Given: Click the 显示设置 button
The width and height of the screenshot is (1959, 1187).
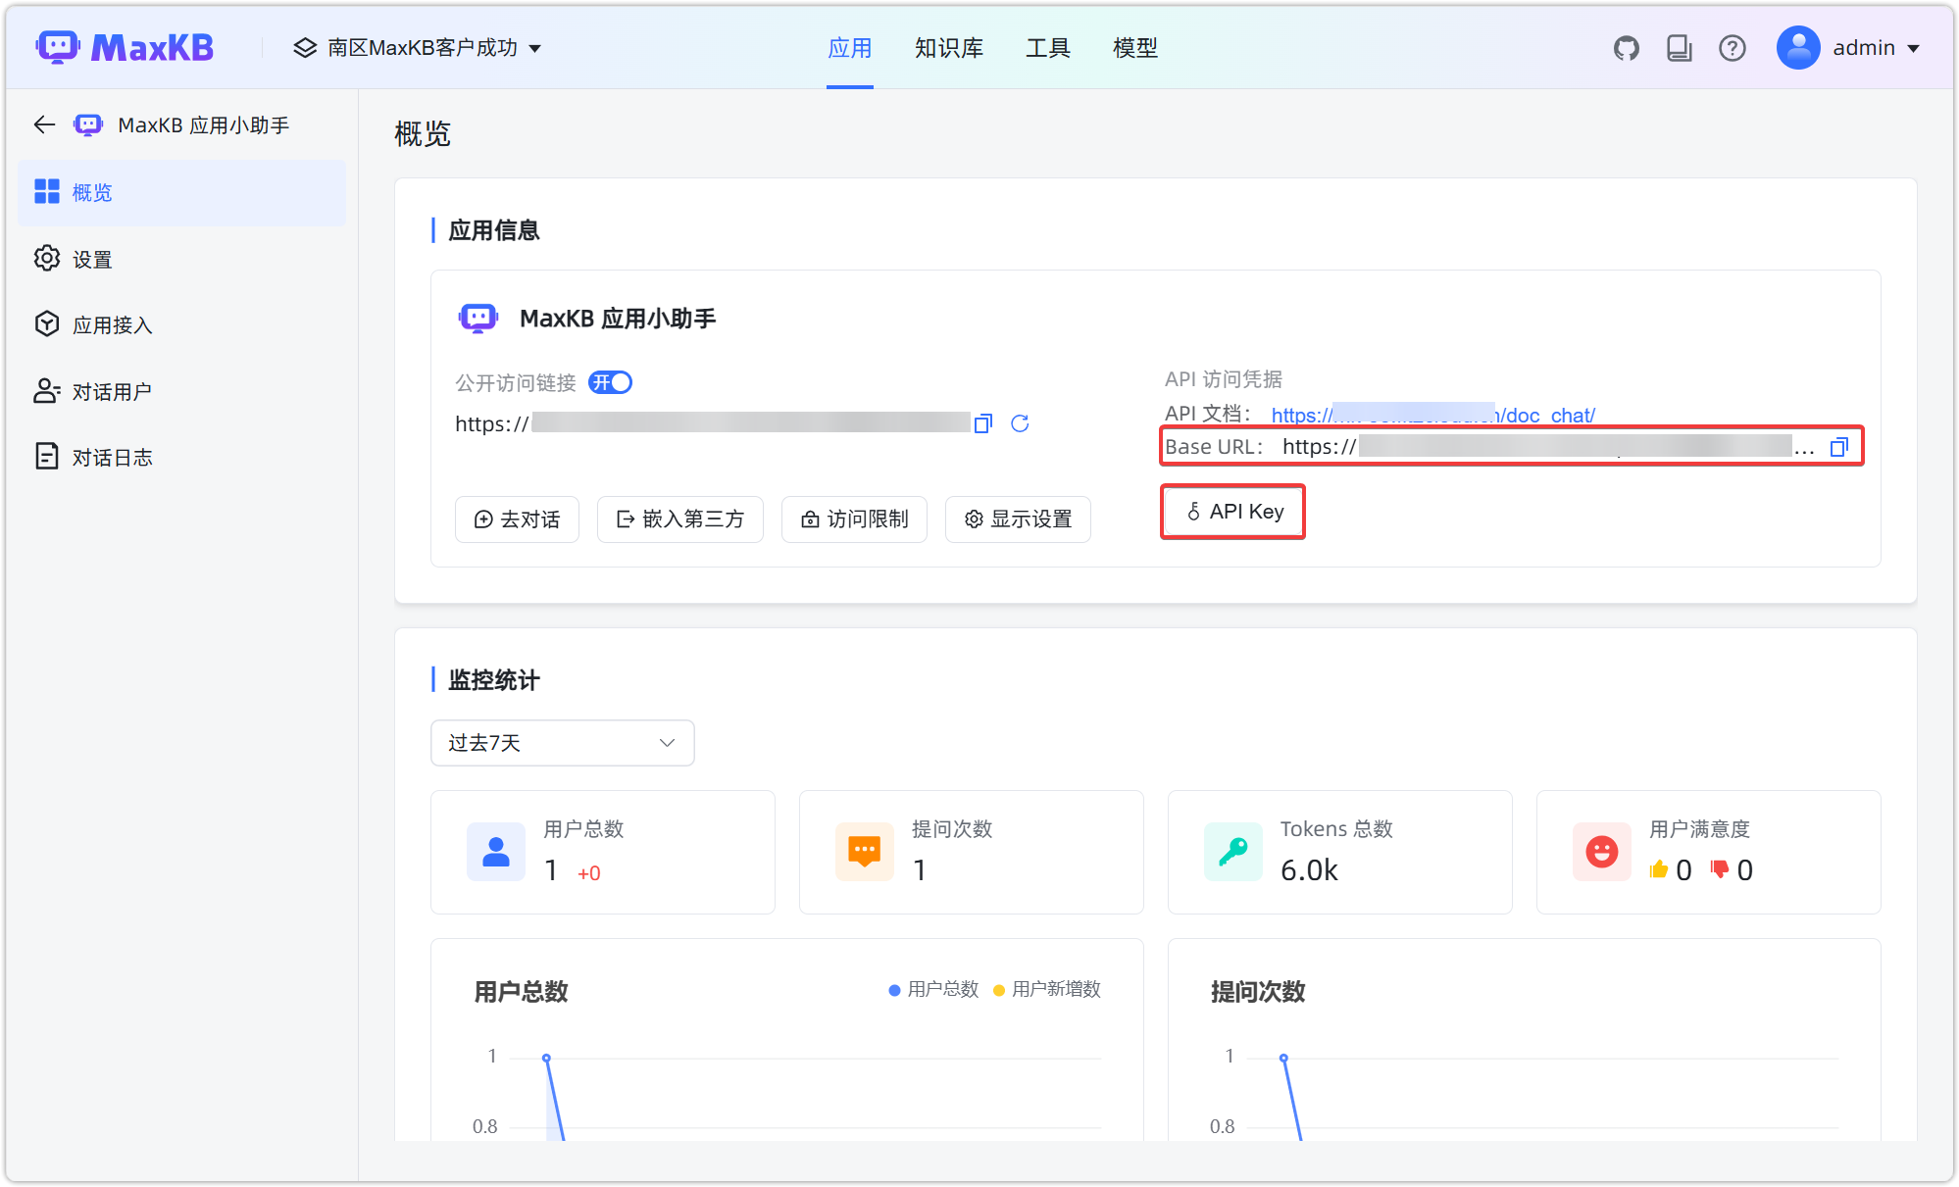Looking at the screenshot, I should pyautogui.click(x=1018, y=519).
